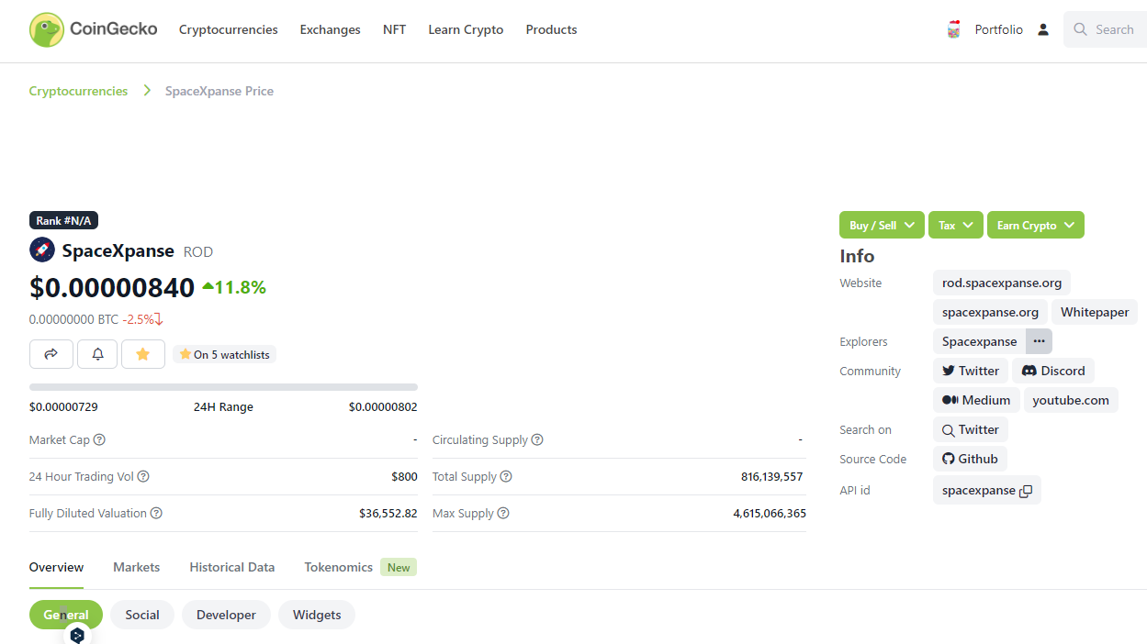The height and width of the screenshot is (644, 1147).
Task: Click the breadcrumb chevron separator
Action: point(147,91)
